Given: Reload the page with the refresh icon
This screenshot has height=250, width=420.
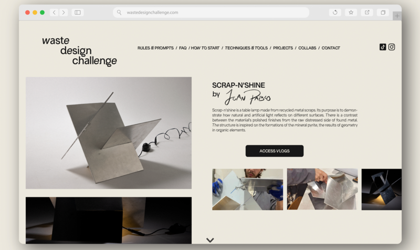Looking at the screenshot, I should pyautogui.click(x=335, y=12).
